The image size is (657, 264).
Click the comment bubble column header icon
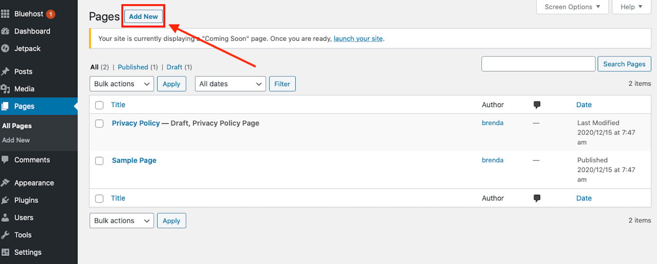pos(537,105)
